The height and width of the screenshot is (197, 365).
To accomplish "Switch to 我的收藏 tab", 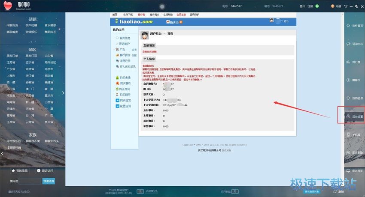I will [20, 170].
